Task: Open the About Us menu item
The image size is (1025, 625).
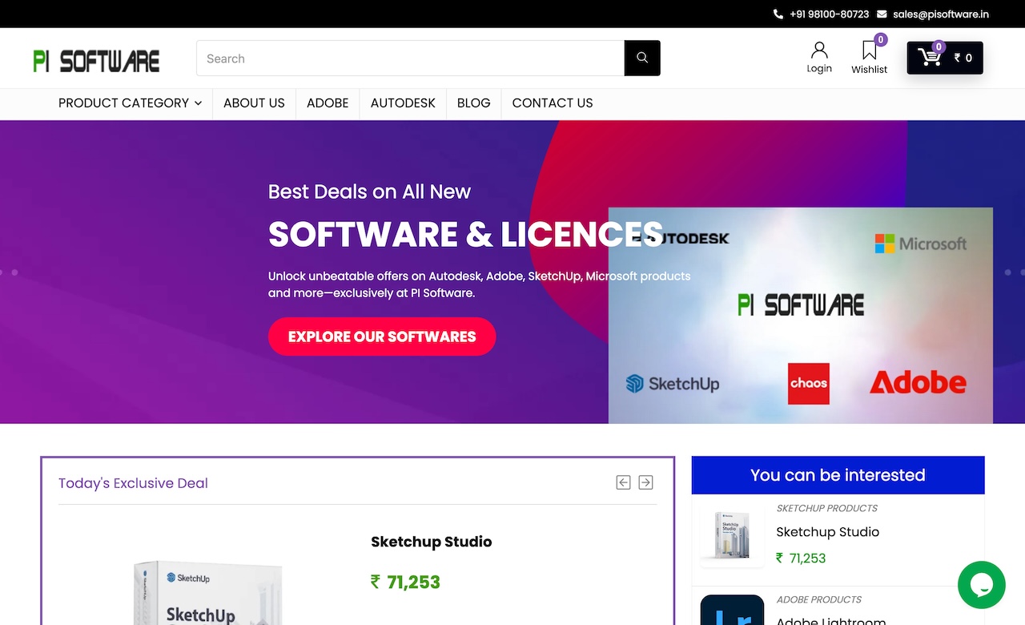Action: (254, 103)
